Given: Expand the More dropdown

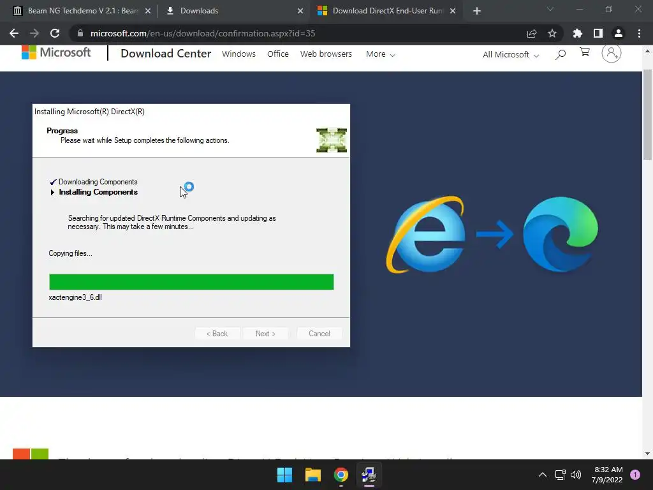Looking at the screenshot, I should click(380, 54).
